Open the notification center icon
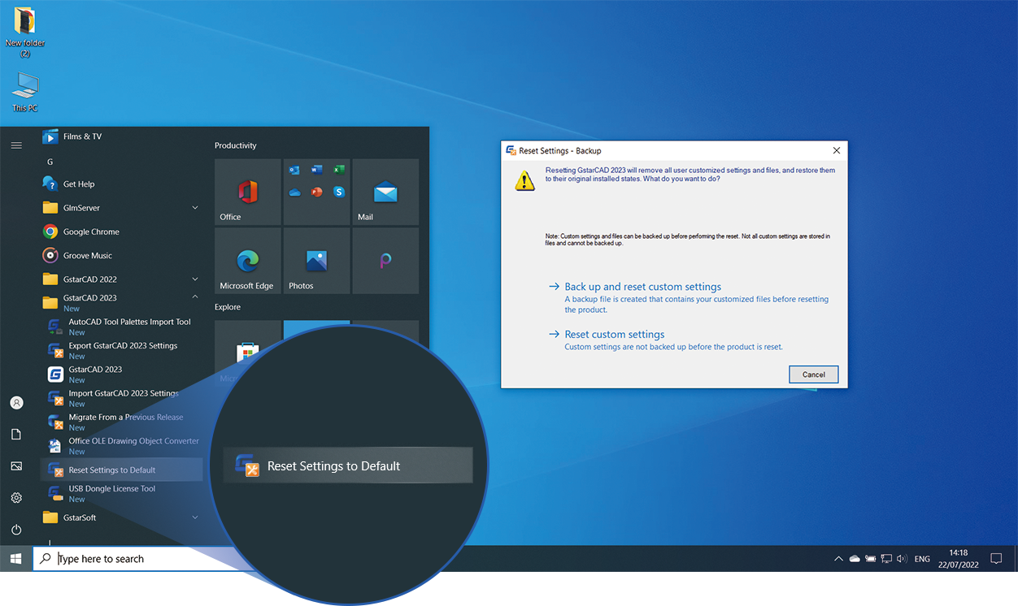 tap(996, 559)
